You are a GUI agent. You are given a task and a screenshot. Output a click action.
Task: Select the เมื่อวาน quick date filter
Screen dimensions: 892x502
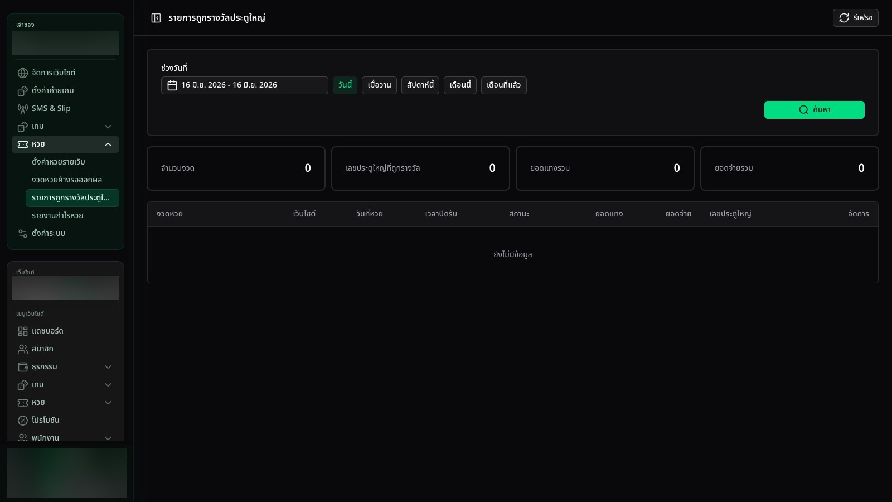[x=379, y=85]
